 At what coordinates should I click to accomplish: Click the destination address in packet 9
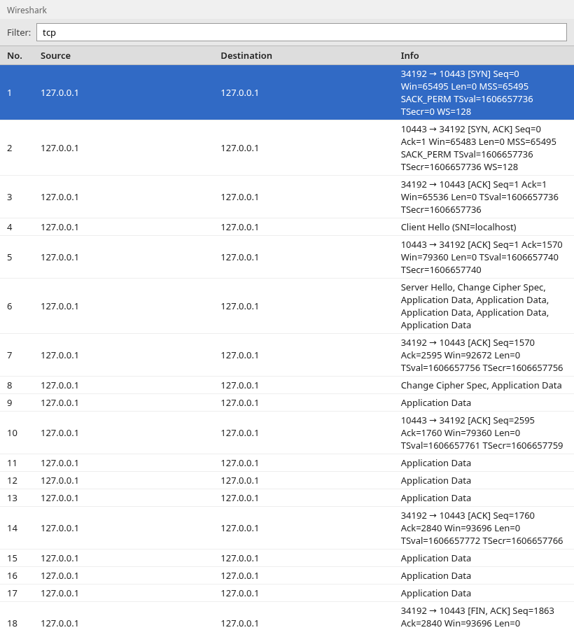point(239,402)
